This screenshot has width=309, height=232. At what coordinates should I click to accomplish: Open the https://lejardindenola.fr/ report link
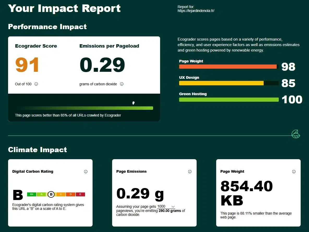(x=196, y=11)
